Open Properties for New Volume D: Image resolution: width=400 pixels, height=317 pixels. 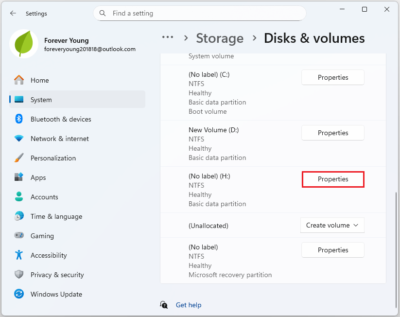[x=333, y=133]
